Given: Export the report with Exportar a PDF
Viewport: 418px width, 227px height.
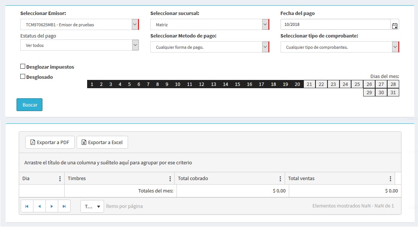Looking at the screenshot, I should coord(50,142).
